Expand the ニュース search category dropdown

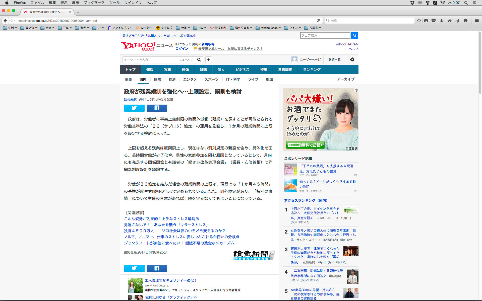click(x=186, y=60)
